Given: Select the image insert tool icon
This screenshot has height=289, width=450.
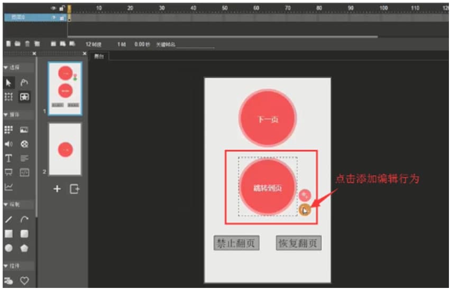Looking at the screenshot, I should (24, 130).
